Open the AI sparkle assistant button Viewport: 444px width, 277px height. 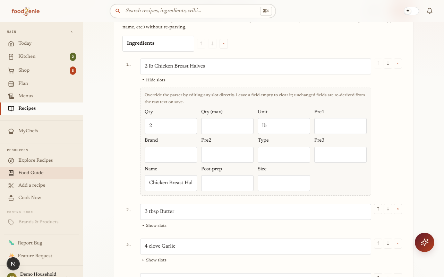point(425,242)
